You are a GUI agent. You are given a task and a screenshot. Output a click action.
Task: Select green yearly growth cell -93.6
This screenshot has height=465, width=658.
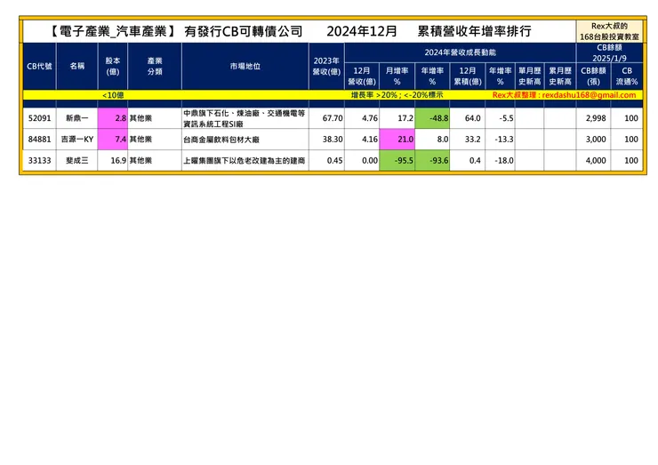(x=432, y=160)
